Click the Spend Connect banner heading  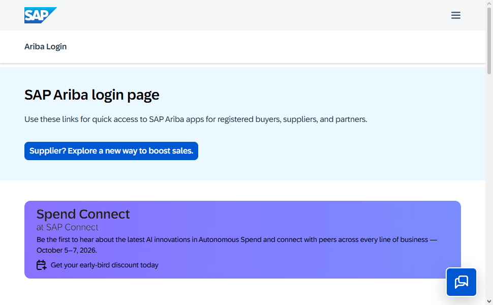(x=83, y=214)
